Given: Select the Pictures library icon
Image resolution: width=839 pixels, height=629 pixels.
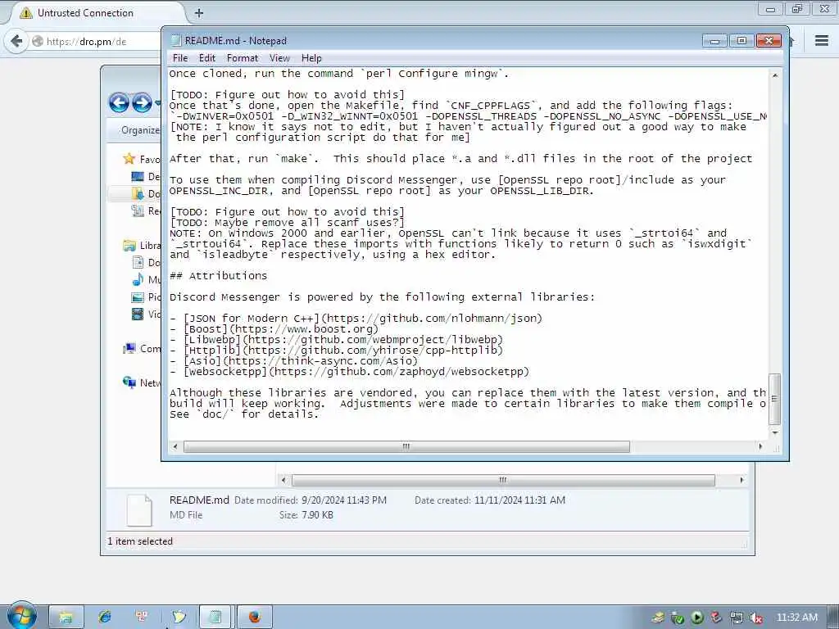Looking at the screenshot, I should click(x=138, y=296).
